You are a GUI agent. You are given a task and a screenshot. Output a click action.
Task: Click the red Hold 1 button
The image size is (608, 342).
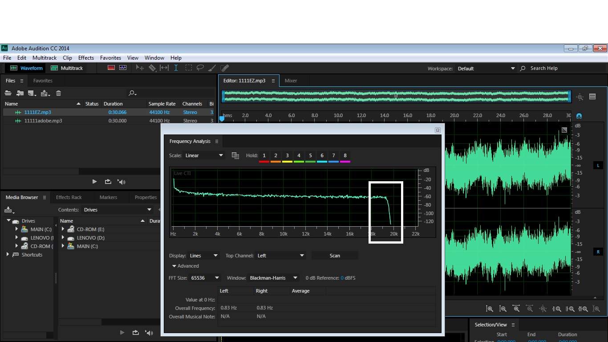(264, 156)
